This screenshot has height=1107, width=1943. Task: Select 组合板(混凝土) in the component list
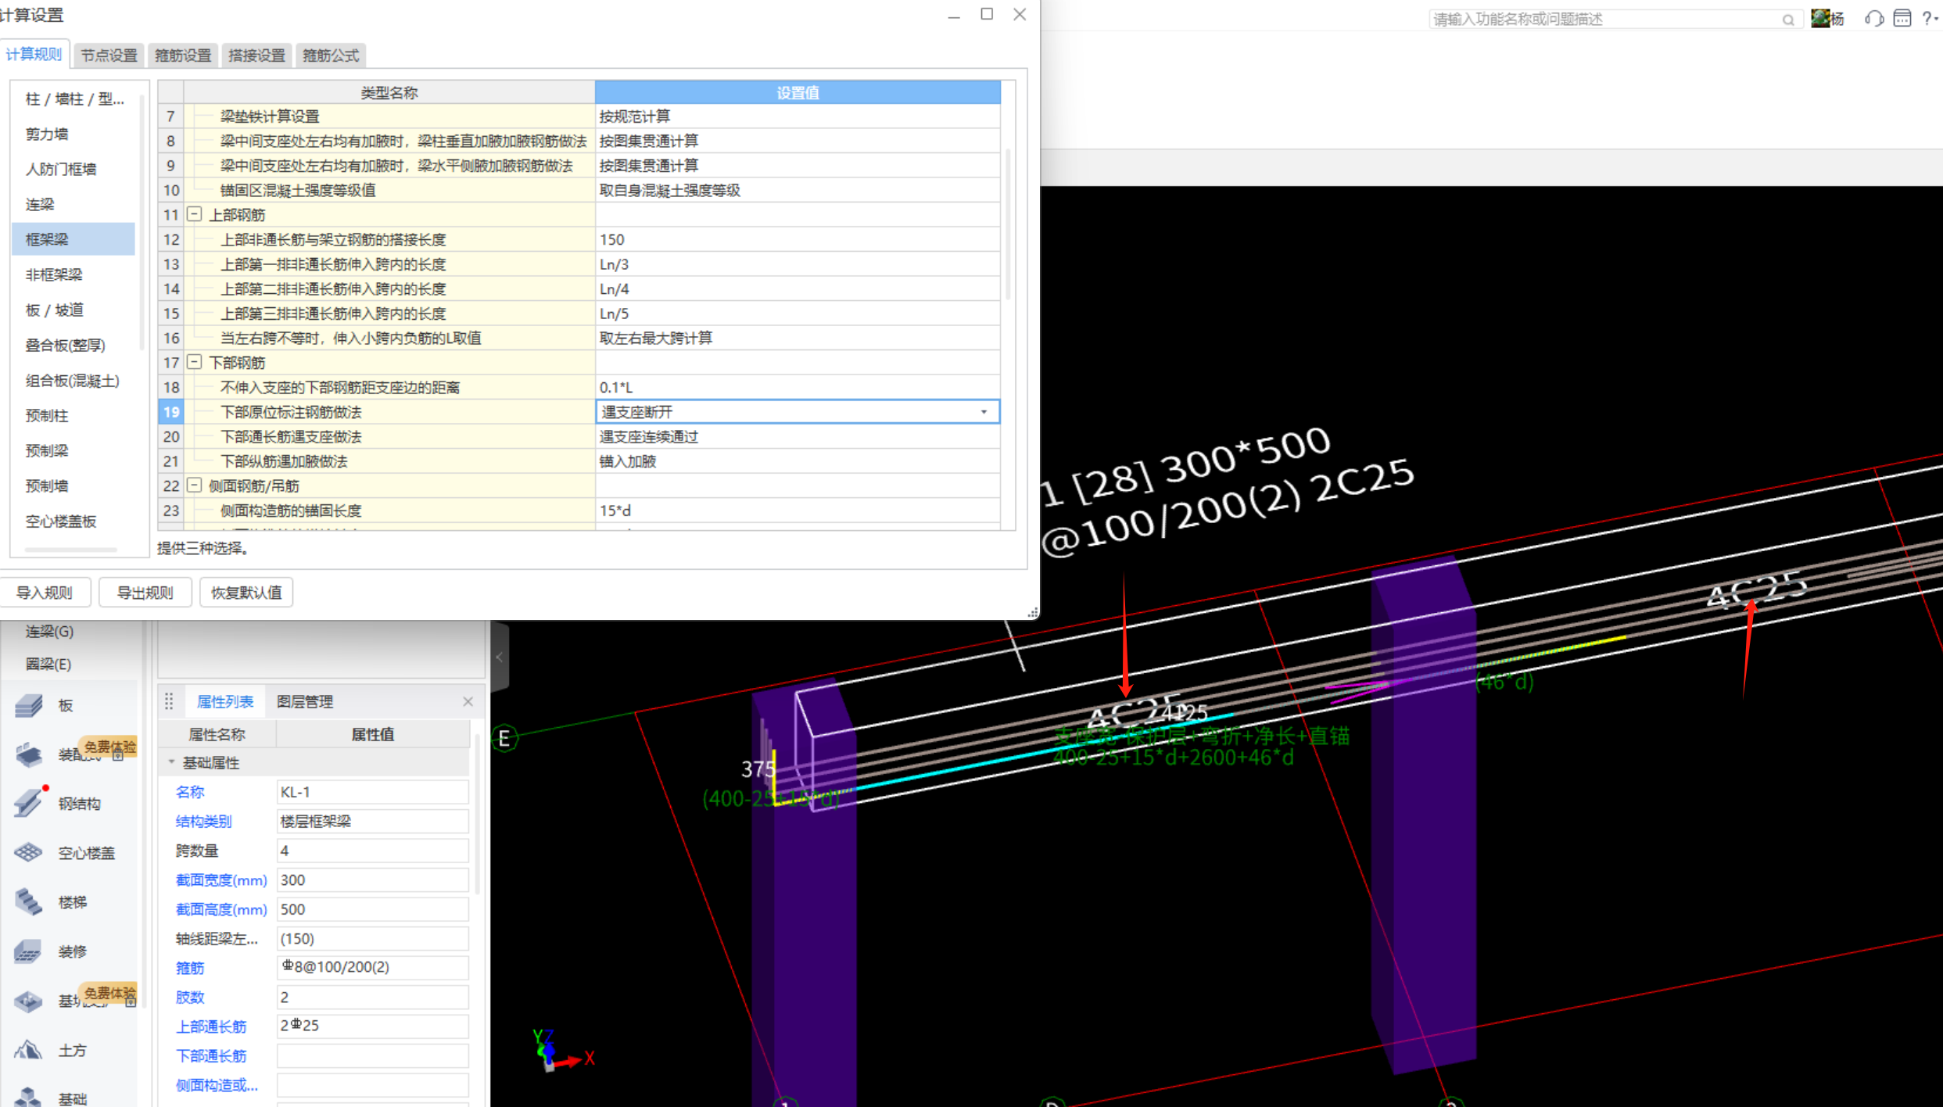pos(74,381)
